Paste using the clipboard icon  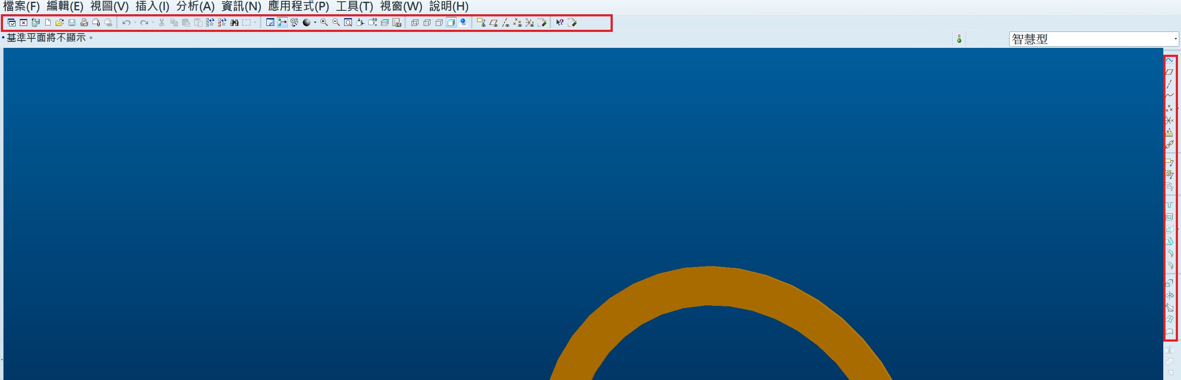pos(186,22)
